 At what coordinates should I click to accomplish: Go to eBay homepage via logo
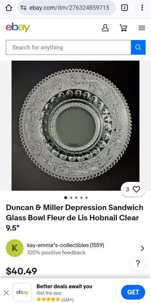[18, 28]
